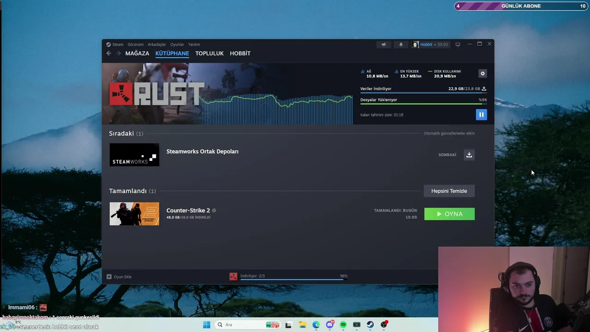Open Microsoft Edge from taskbar
This screenshot has height=332, width=590.
[316, 325]
